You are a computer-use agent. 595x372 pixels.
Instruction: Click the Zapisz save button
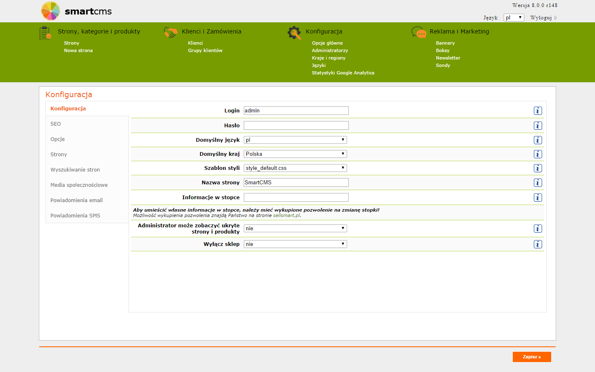click(532, 357)
